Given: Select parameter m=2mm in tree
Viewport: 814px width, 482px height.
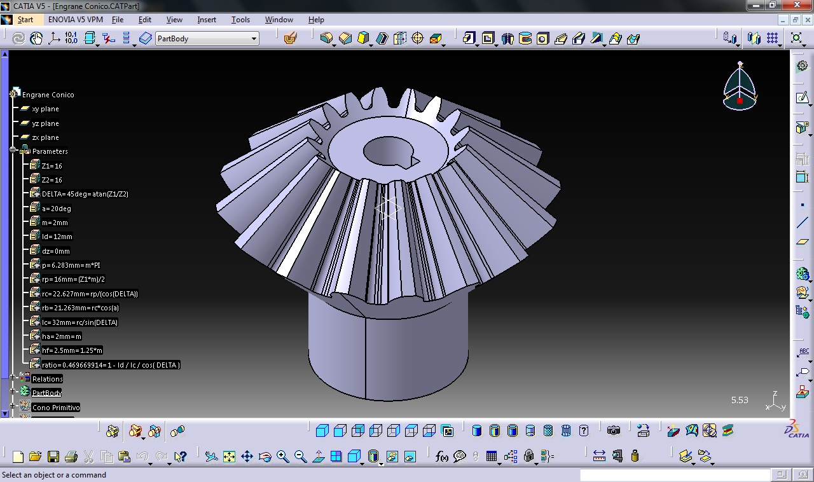Looking at the screenshot, I should pyautogui.click(x=55, y=223).
